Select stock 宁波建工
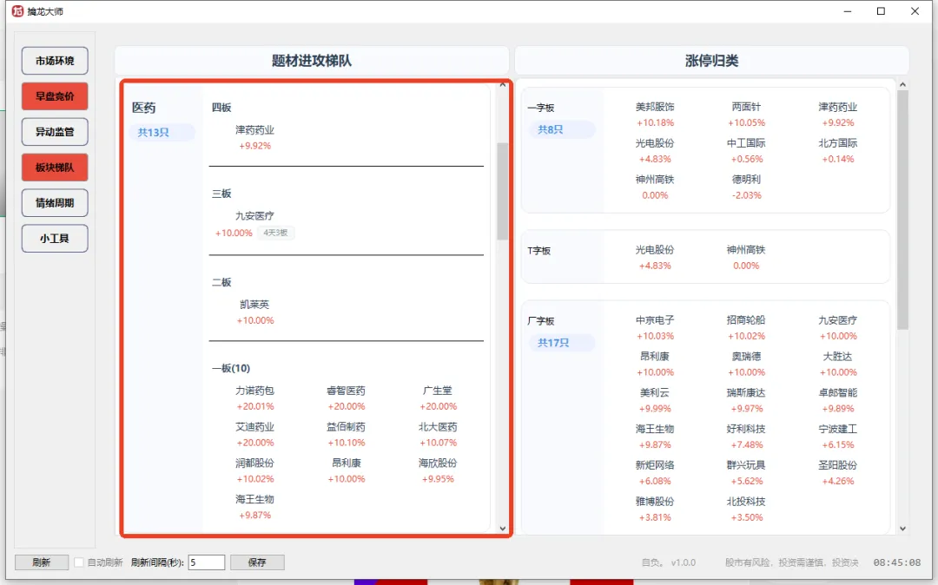Screen dimensions: 938x585 [x=837, y=429]
